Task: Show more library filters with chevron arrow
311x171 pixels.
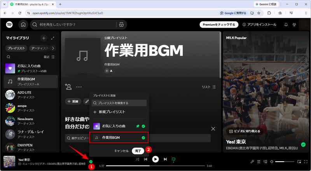Action: click(x=53, y=48)
